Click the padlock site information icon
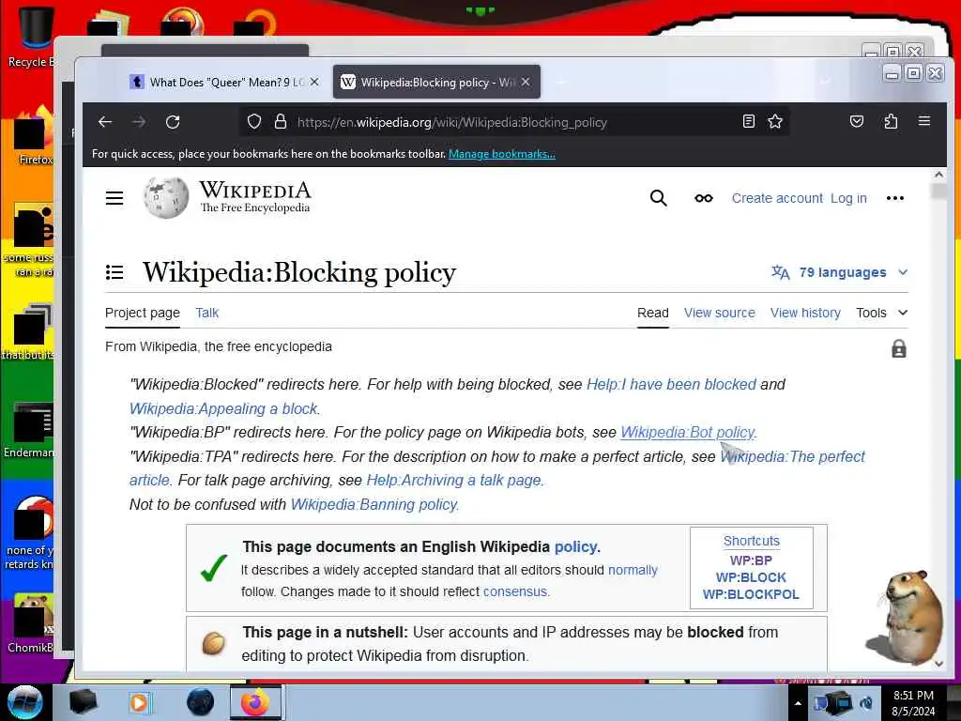Viewport: 961px width, 721px height. (x=281, y=121)
